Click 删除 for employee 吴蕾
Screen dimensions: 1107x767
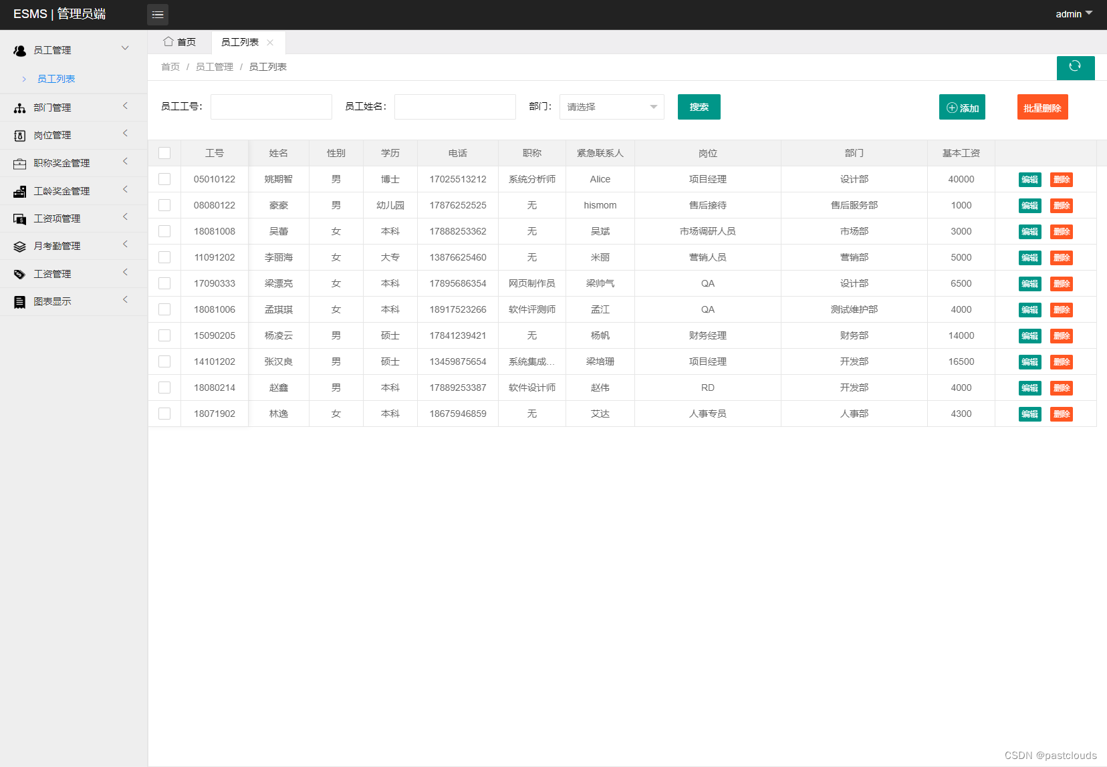[x=1062, y=232]
